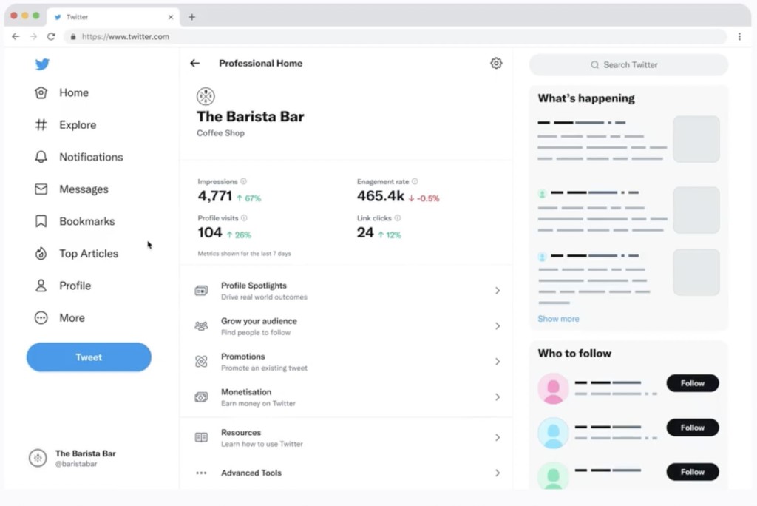Go back using Professional Home arrow
Screen dimensions: 757x506
click(x=195, y=64)
